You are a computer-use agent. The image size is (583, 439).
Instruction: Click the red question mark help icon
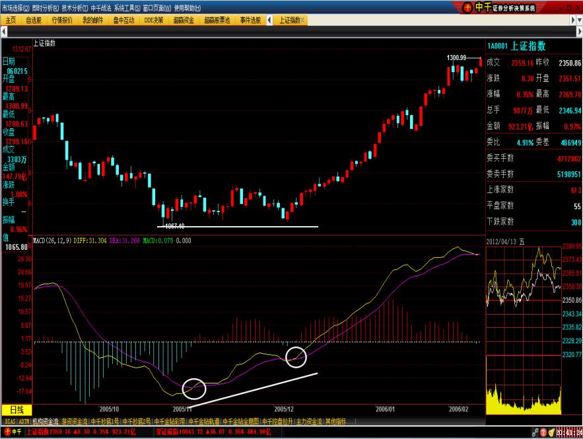(x=544, y=432)
